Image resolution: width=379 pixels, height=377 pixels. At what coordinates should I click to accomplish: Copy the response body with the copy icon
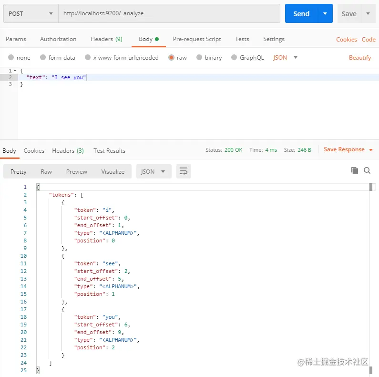tap(354, 170)
